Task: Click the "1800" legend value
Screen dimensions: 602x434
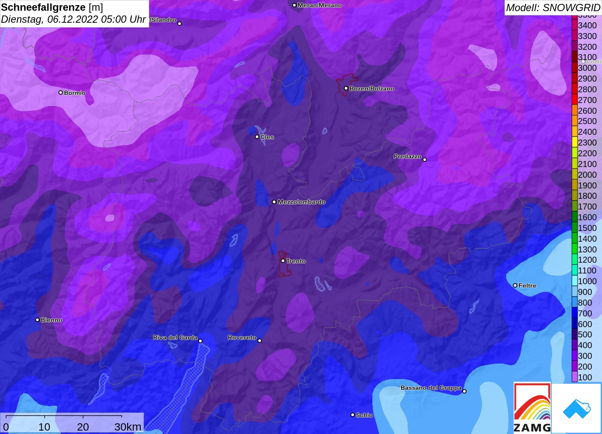Action: point(587,196)
